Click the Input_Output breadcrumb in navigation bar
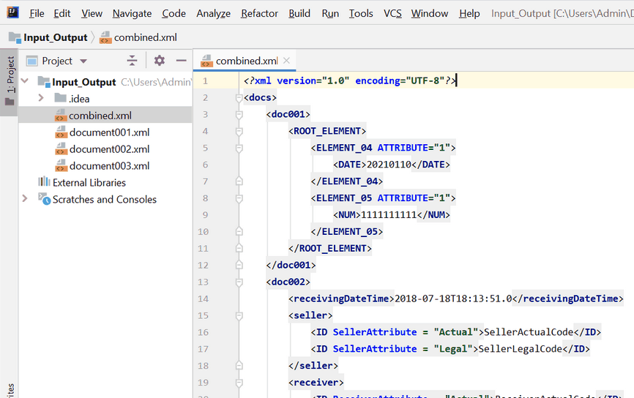Image resolution: width=634 pixels, height=398 pixels. [55, 37]
